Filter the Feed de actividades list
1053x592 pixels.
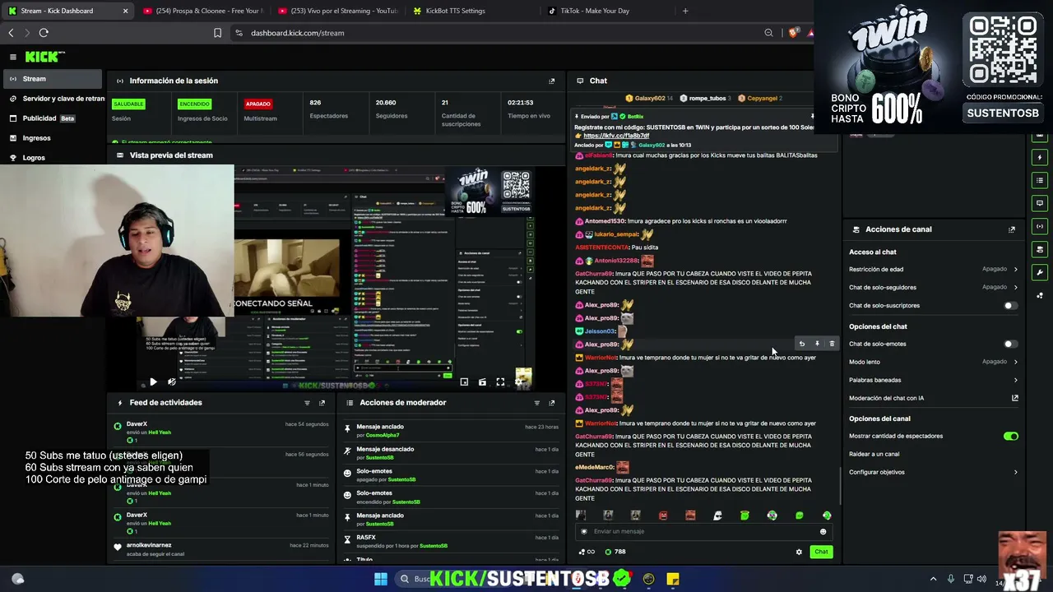tap(307, 403)
